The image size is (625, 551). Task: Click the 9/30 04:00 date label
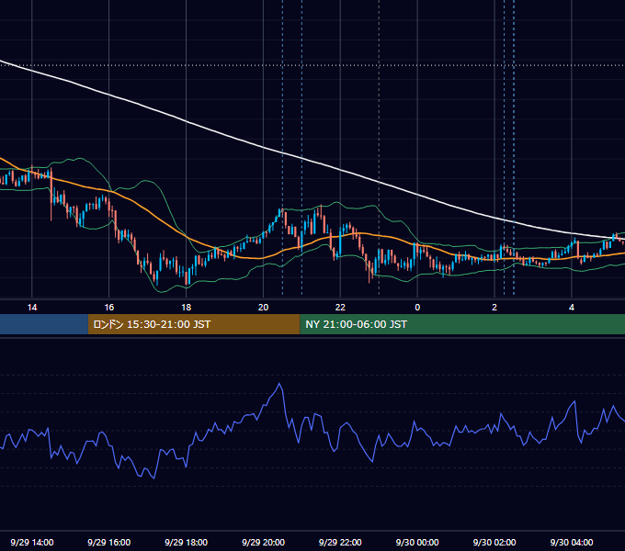(x=572, y=542)
